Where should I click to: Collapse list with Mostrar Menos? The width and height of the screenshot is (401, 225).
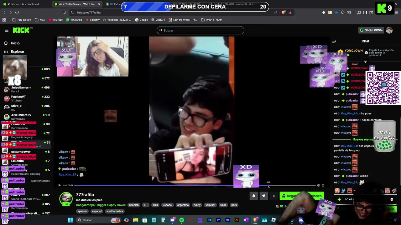[x=40, y=181]
